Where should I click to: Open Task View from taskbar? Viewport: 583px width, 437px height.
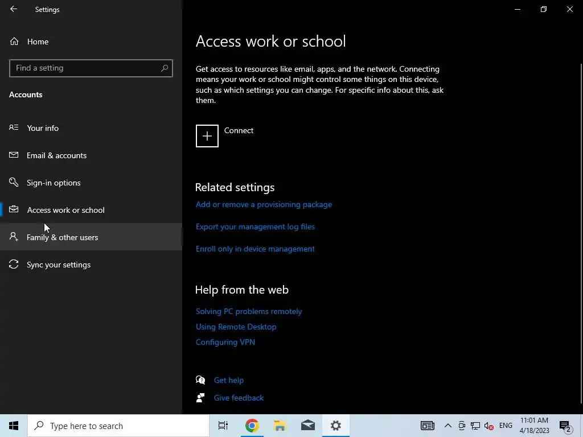pos(223,426)
